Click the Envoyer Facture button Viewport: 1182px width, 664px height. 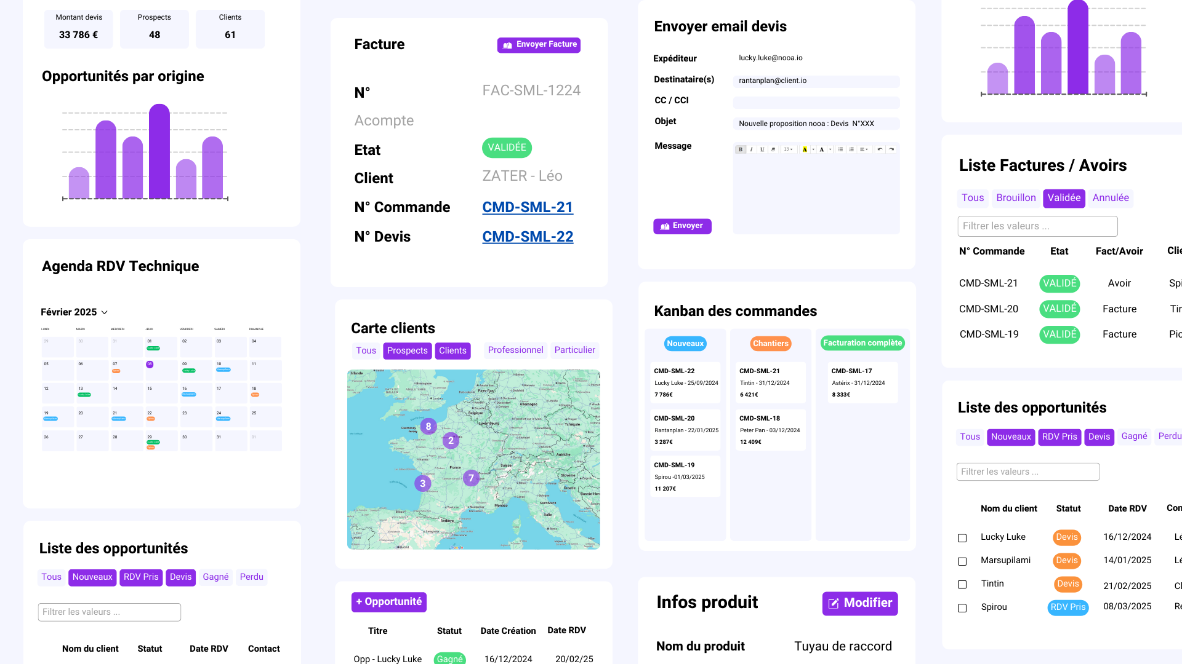click(x=539, y=45)
